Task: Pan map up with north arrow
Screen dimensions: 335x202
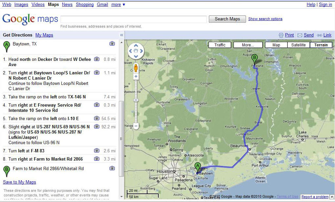Action: (136, 46)
